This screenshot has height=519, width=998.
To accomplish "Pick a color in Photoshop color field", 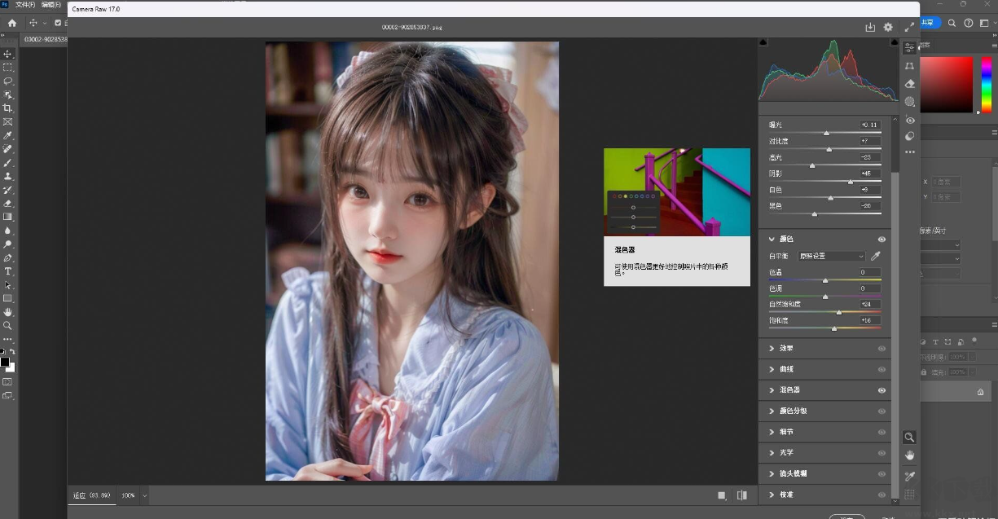I will [x=947, y=84].
